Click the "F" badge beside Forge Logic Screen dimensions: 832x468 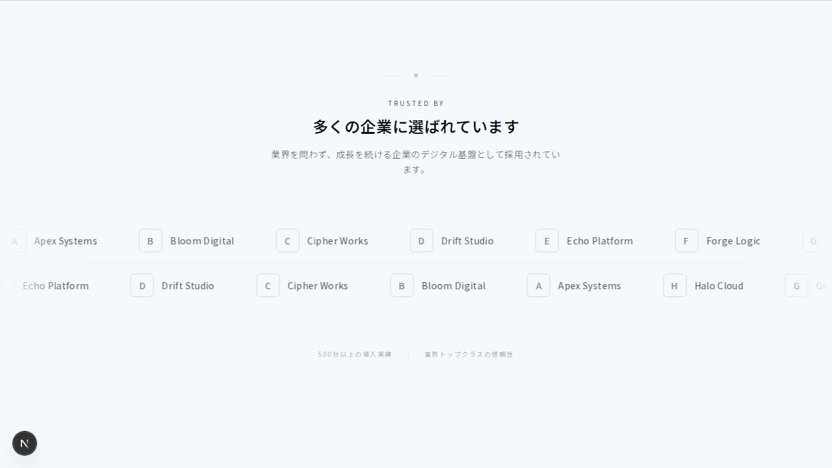(686, 240)
